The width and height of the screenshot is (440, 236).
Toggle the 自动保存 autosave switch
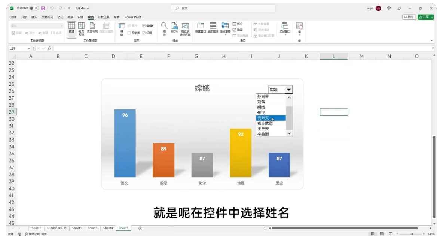(x=34, y=8)
